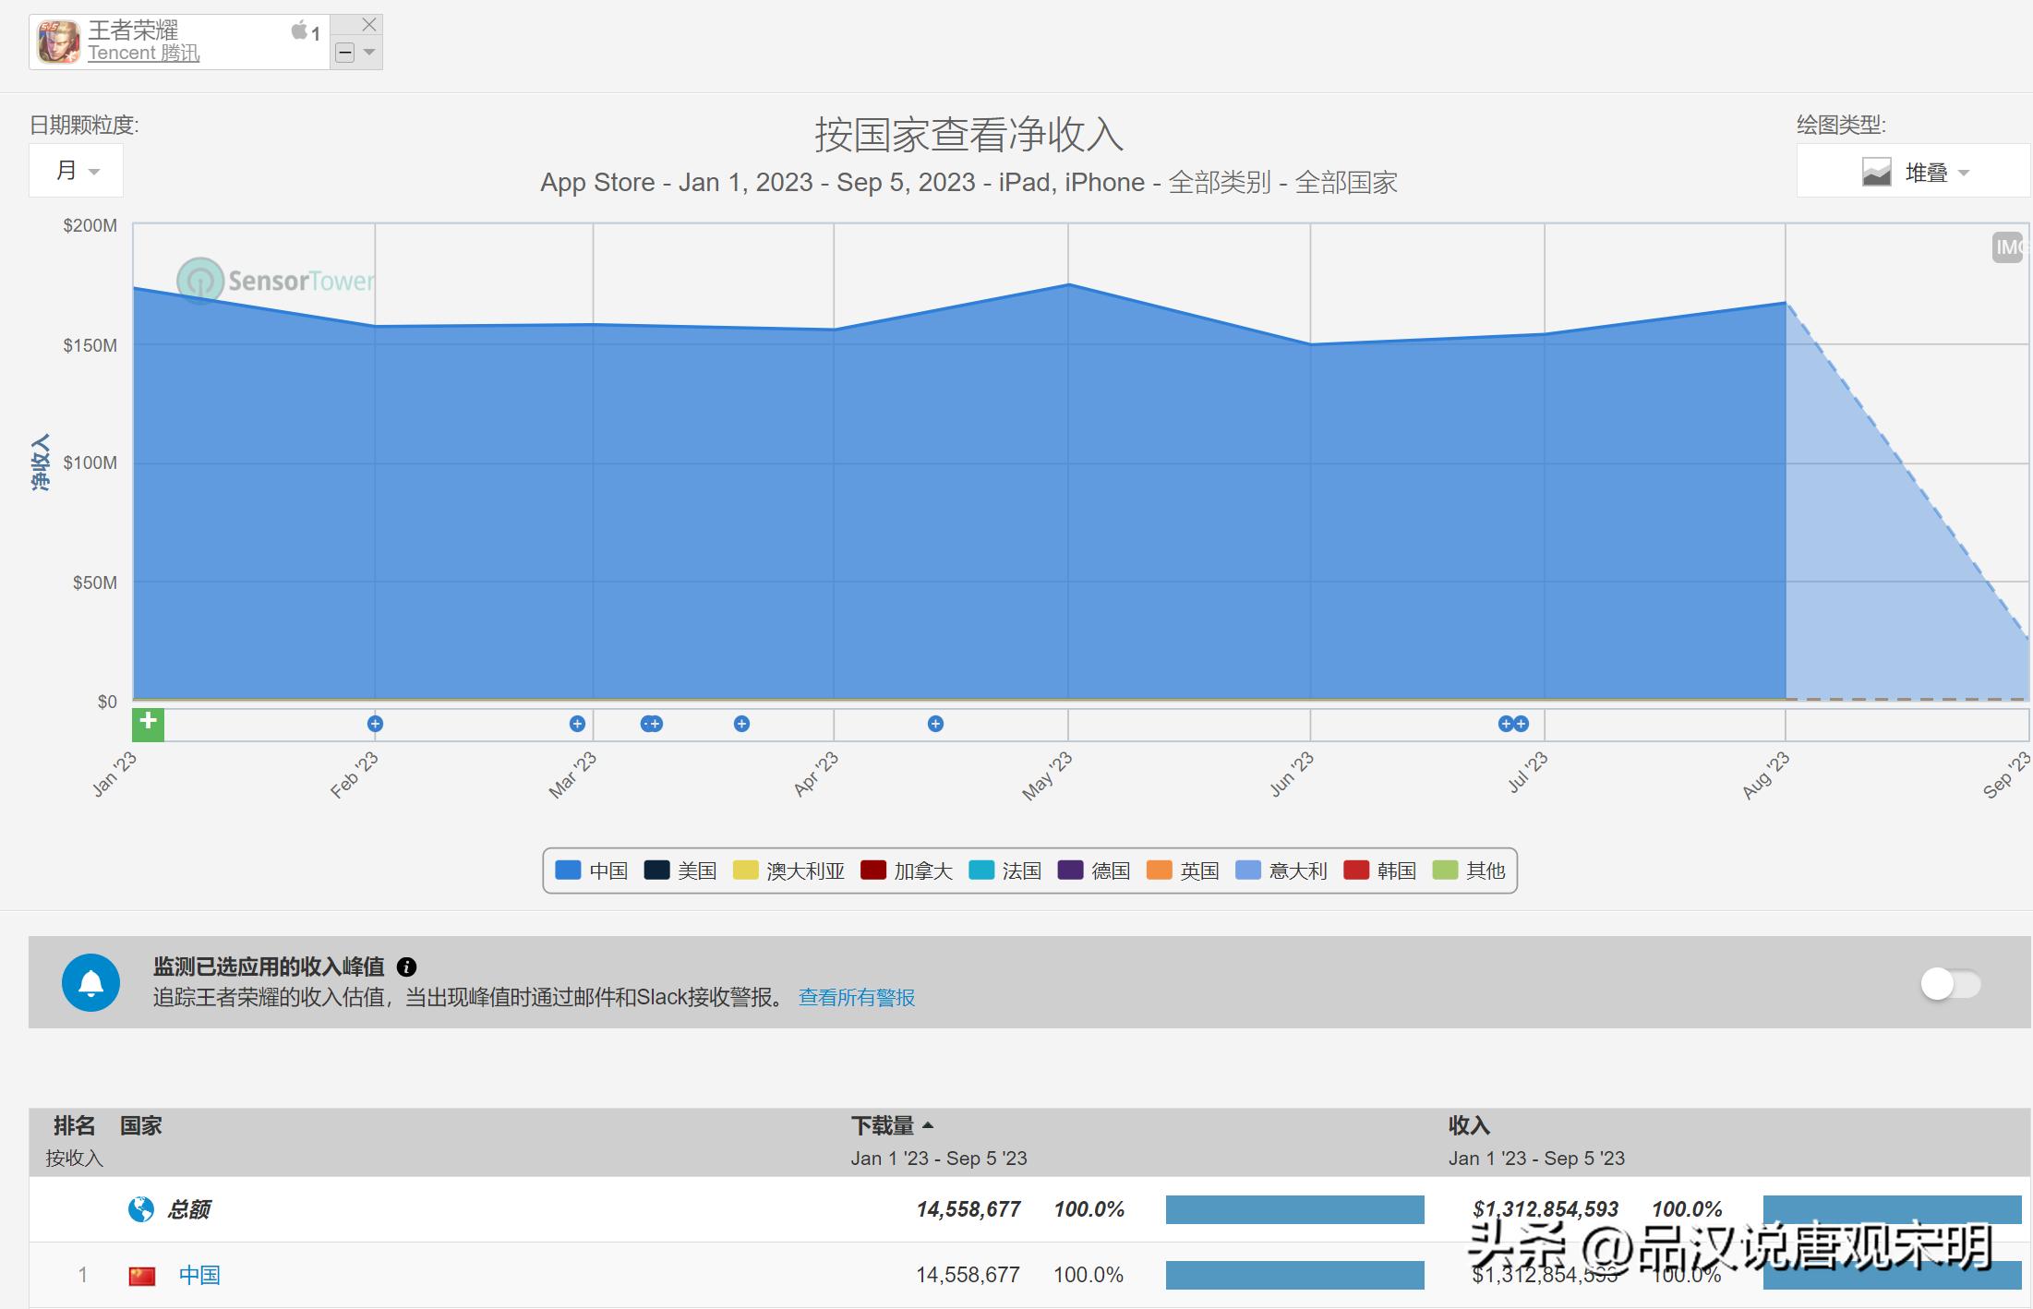Open the Tencent 腾讯 publisher link
Viewport: 2033px width, 1309px height.
(144, 54)
